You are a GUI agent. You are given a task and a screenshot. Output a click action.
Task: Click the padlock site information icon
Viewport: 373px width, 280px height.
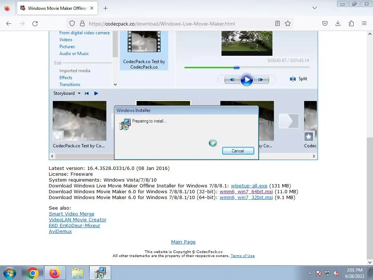(82, 23)
